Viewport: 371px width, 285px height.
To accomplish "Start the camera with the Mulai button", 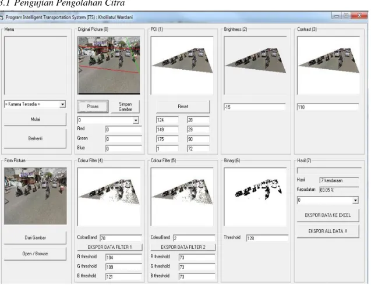I will pos(35,119).
